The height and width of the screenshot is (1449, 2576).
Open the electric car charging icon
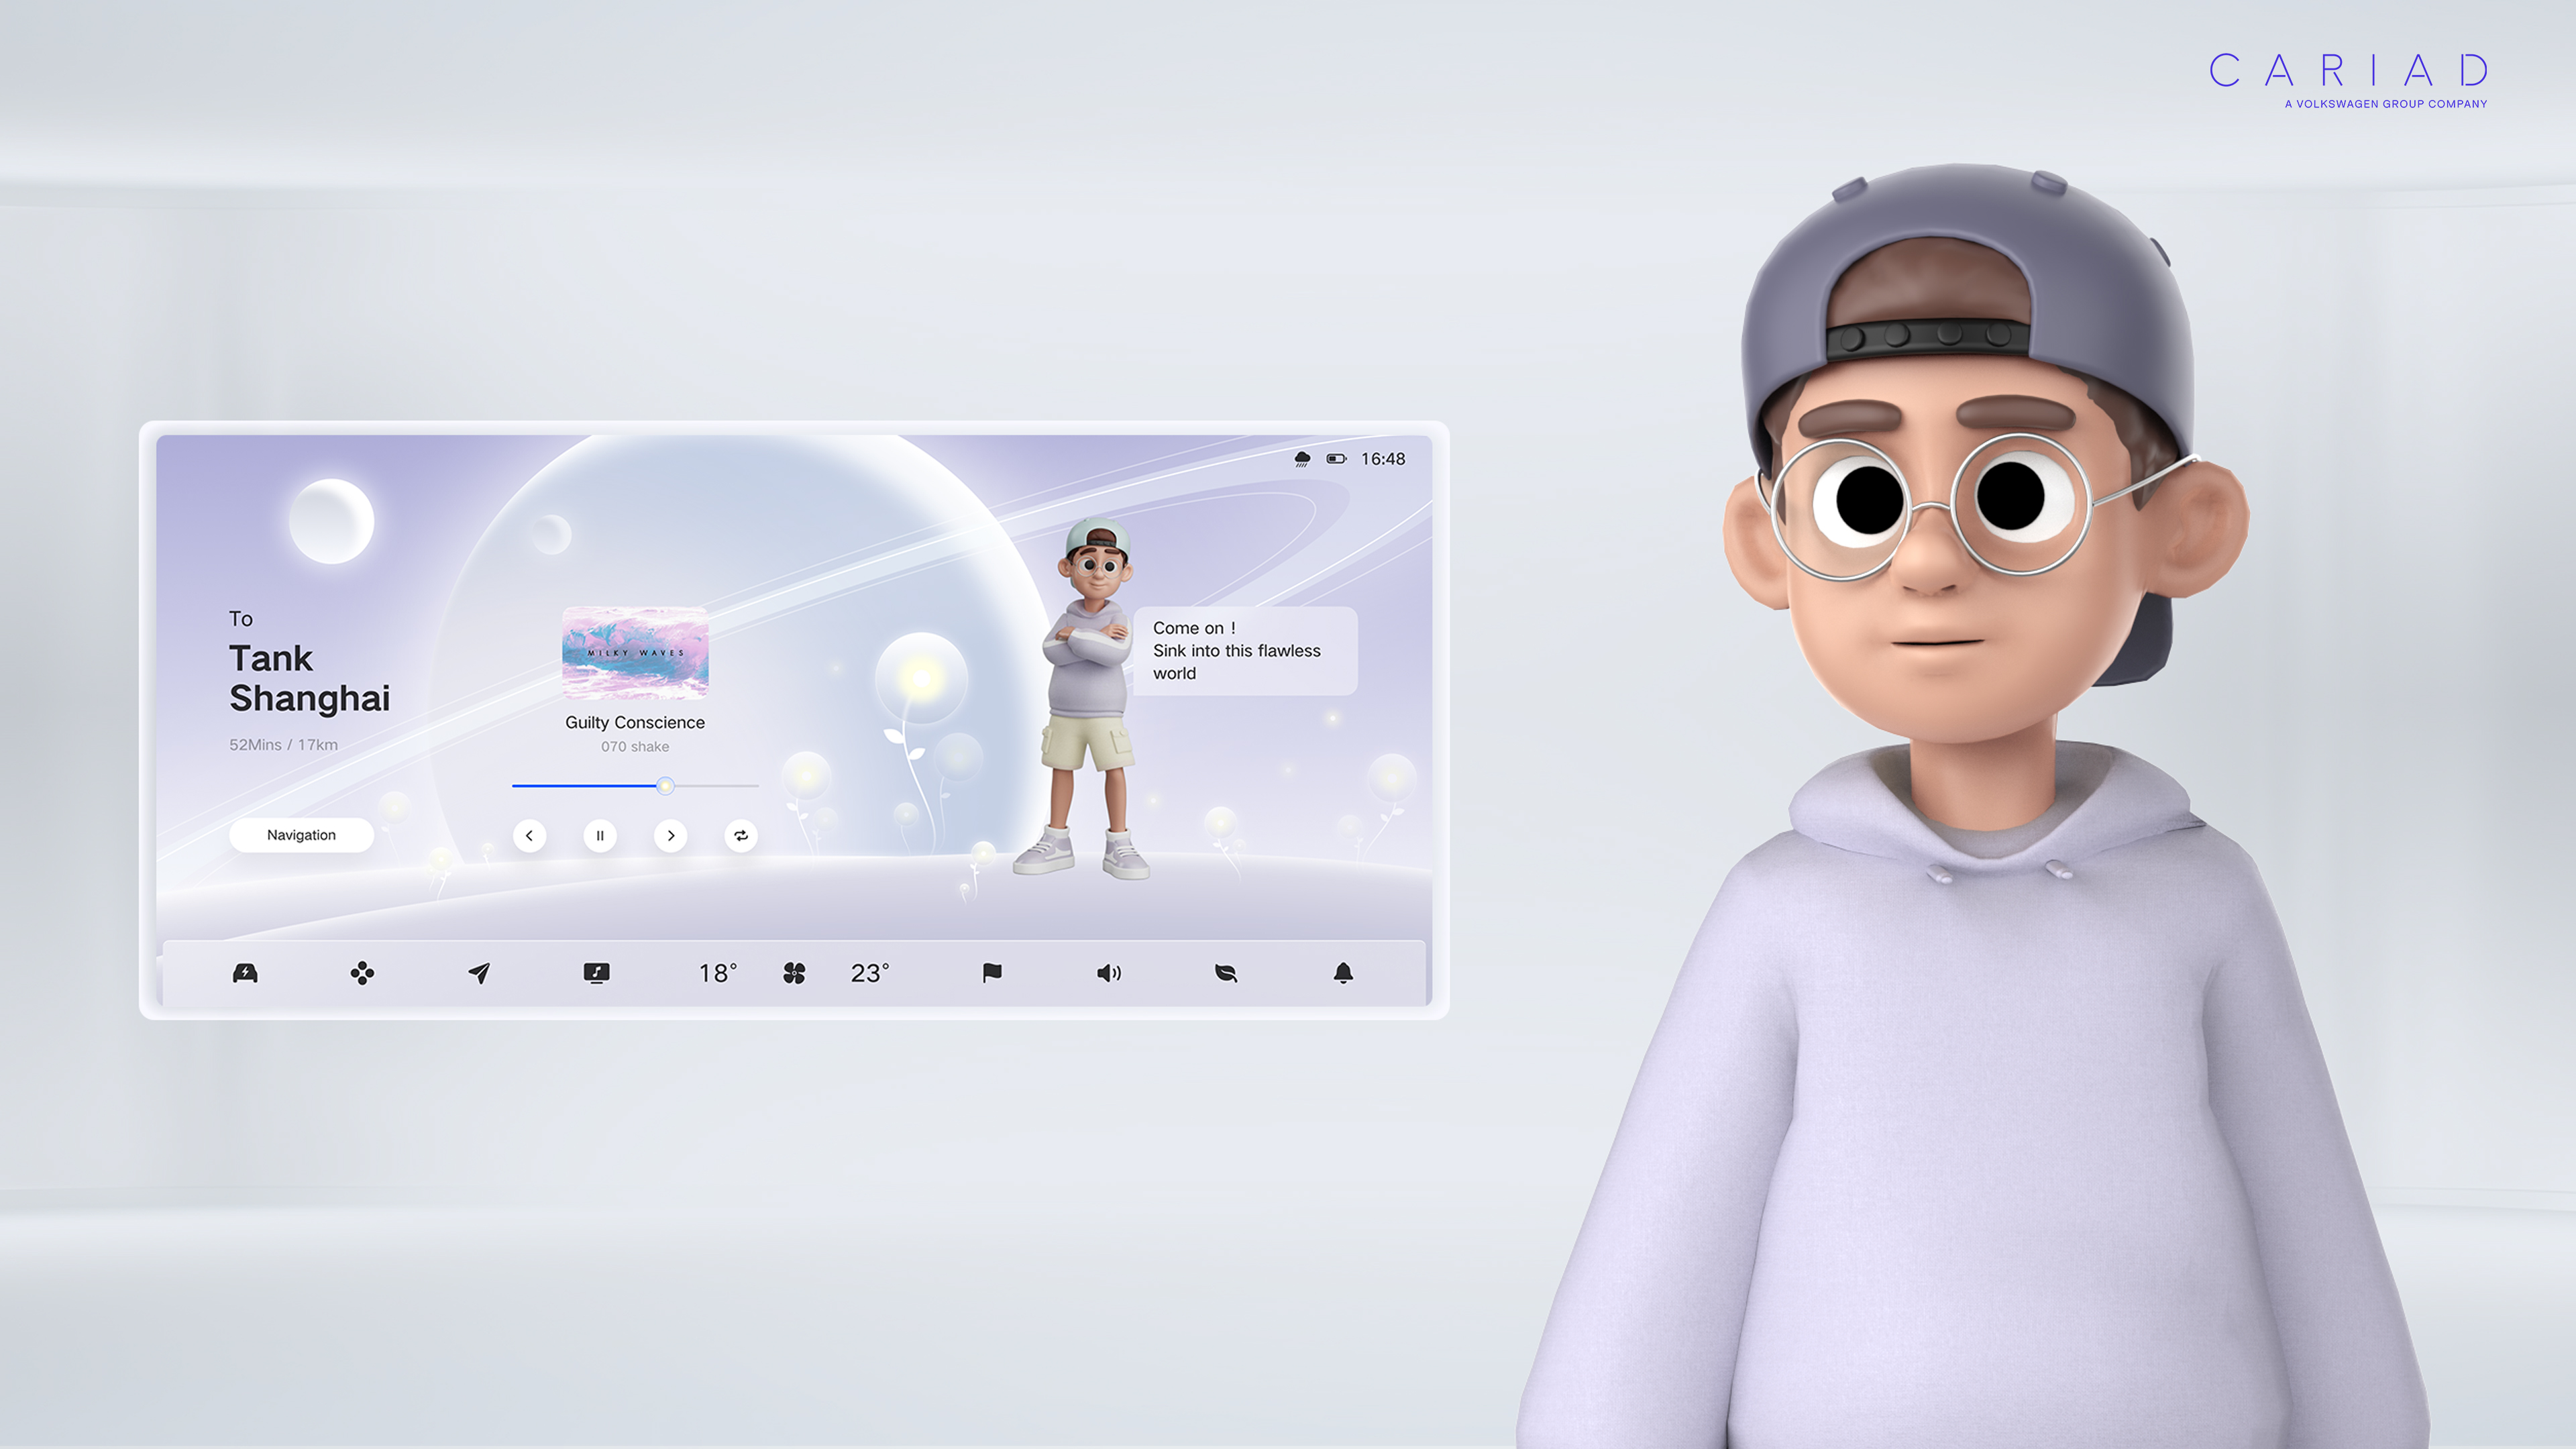coord(245,973)
